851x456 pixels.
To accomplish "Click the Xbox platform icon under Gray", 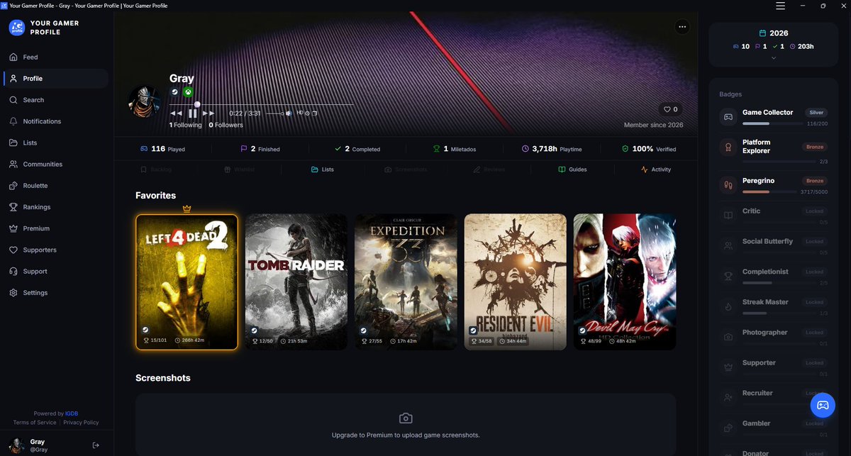I will pyautogui.click(x=188, y=92).
